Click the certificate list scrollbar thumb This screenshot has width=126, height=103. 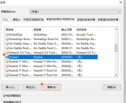tap(116, 48)
